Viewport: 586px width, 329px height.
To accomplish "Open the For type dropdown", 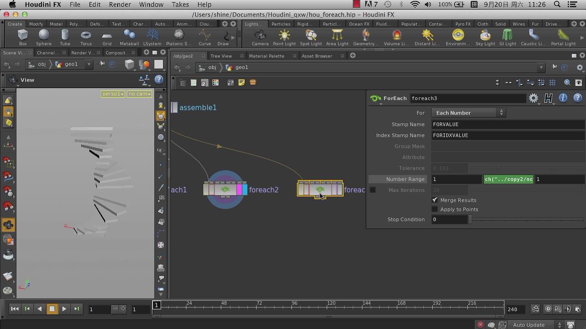I will coord(469,113).
